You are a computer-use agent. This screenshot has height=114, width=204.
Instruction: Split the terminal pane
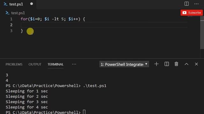[x=167, y=64]
